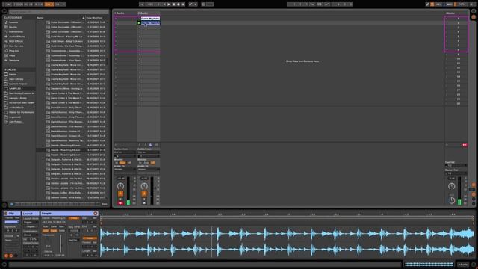478x269 pixels.
Task: Tap the TAP tempo button
Action: coord(8,4)
